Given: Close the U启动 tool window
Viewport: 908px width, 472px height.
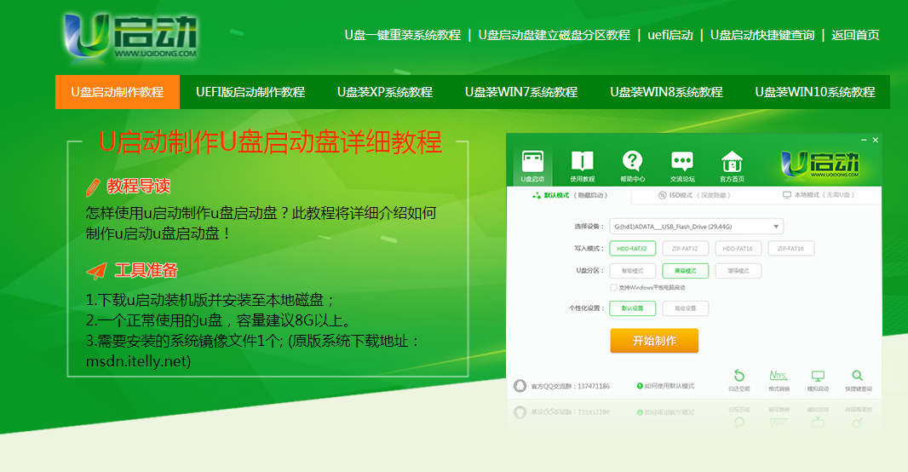Looking at the screenshot, I should pos(876,141).
